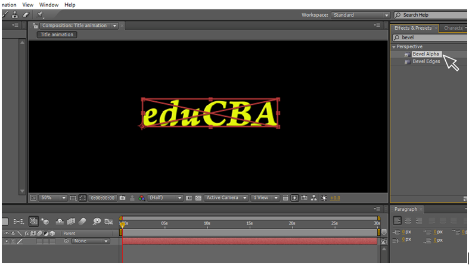Open the timeline panel options menu
Screen dimensions: 469x265
click(x=377, y=209)
